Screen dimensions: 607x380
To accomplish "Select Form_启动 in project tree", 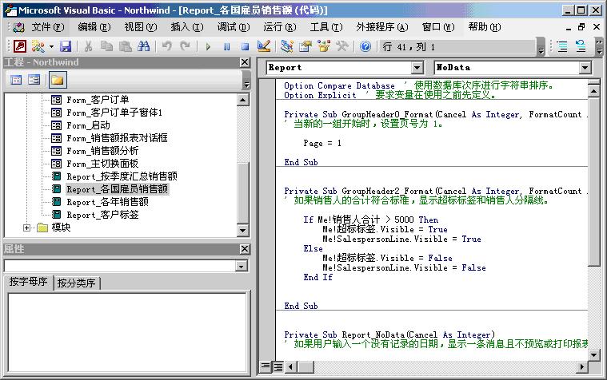I will pyautogui.click(x=88, y=125).
